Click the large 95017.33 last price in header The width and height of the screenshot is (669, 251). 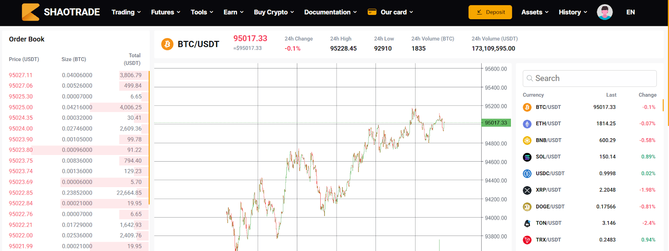click(x=250, y=38)
